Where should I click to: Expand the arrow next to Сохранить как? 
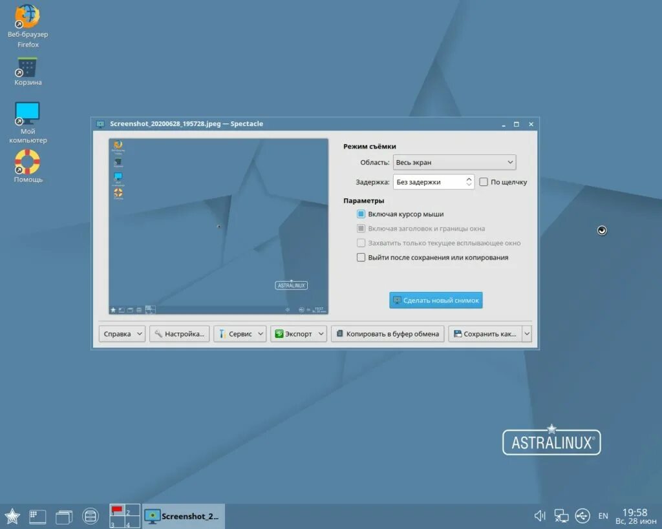tap(527, 334)
